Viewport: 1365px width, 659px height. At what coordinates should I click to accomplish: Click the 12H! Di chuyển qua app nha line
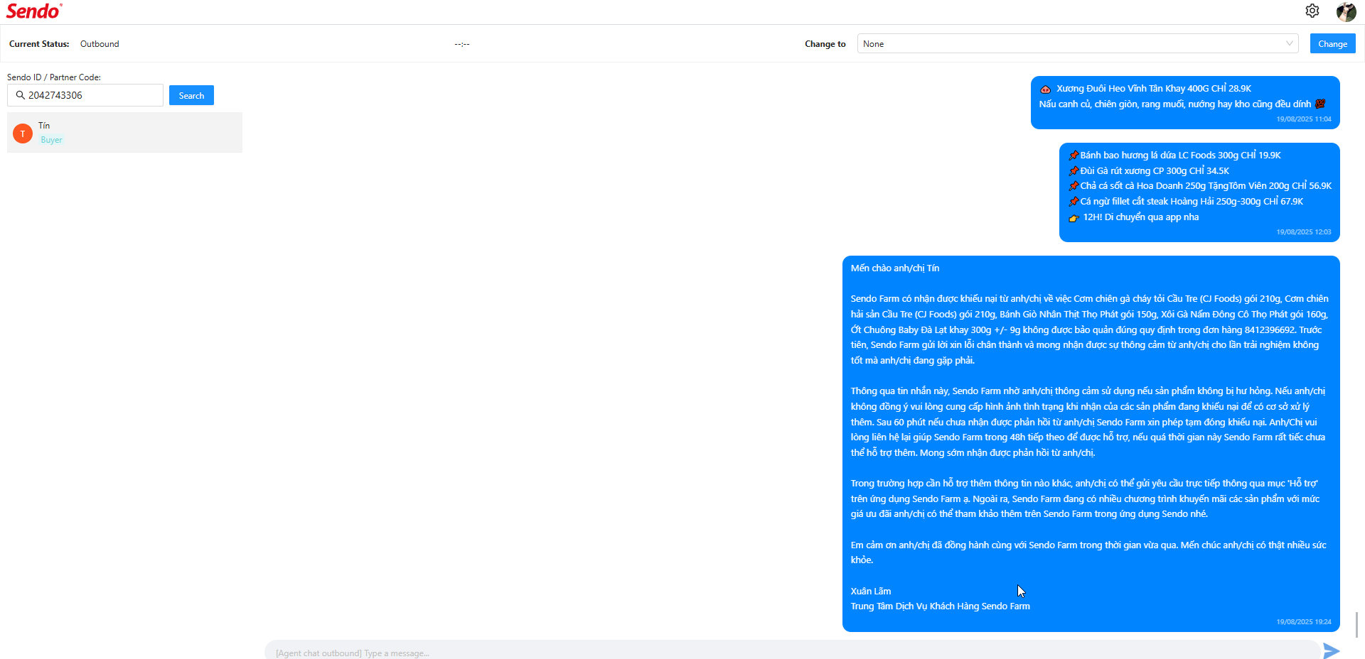point(1134,217)
